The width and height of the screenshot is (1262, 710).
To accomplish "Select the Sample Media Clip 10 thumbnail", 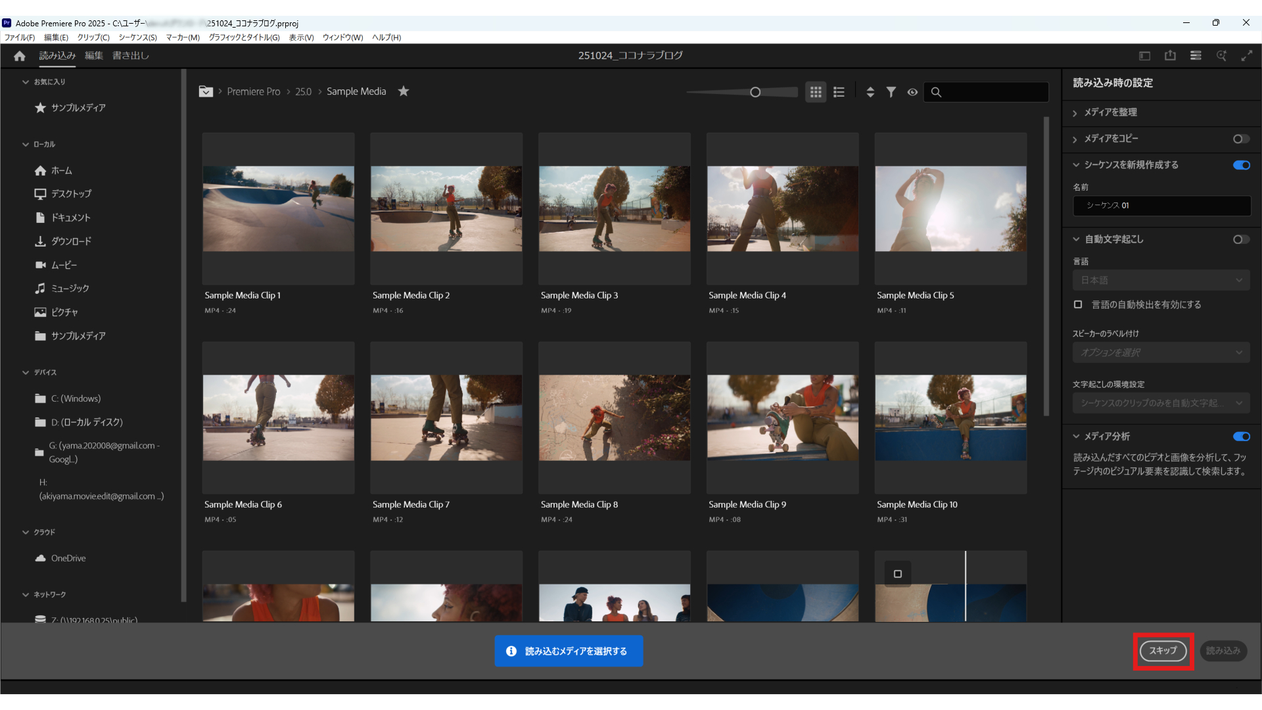I will (x=950, y=417).
